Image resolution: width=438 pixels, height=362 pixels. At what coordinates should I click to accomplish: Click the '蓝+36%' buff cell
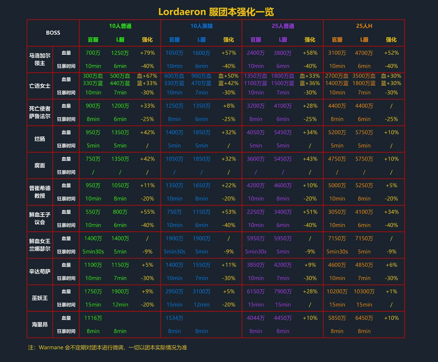(x=310, y=83)
